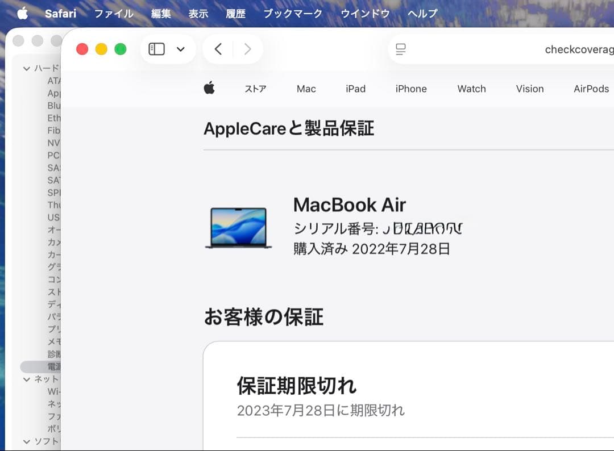
Task: Open the ウインドウ menu in the menu bar
Action: 365,14
